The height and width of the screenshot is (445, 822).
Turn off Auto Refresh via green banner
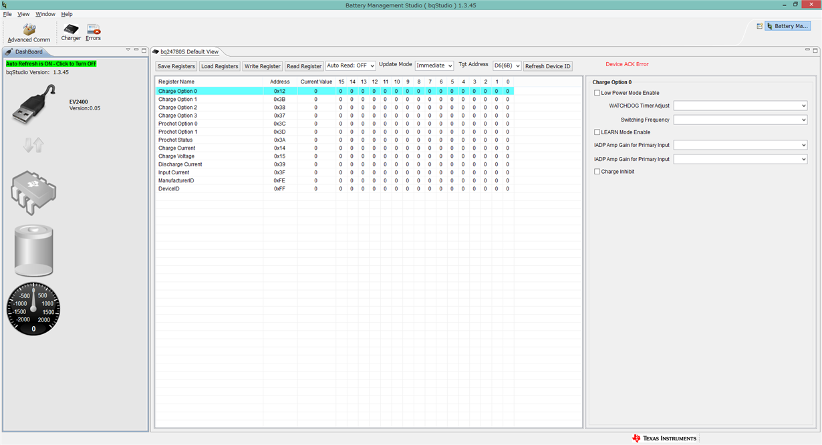tap(51, 63)
